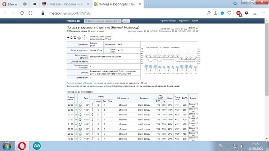Screen dimensions: 269x151
Task: Focus the settlement name search field
Action: tap(103, 21)
